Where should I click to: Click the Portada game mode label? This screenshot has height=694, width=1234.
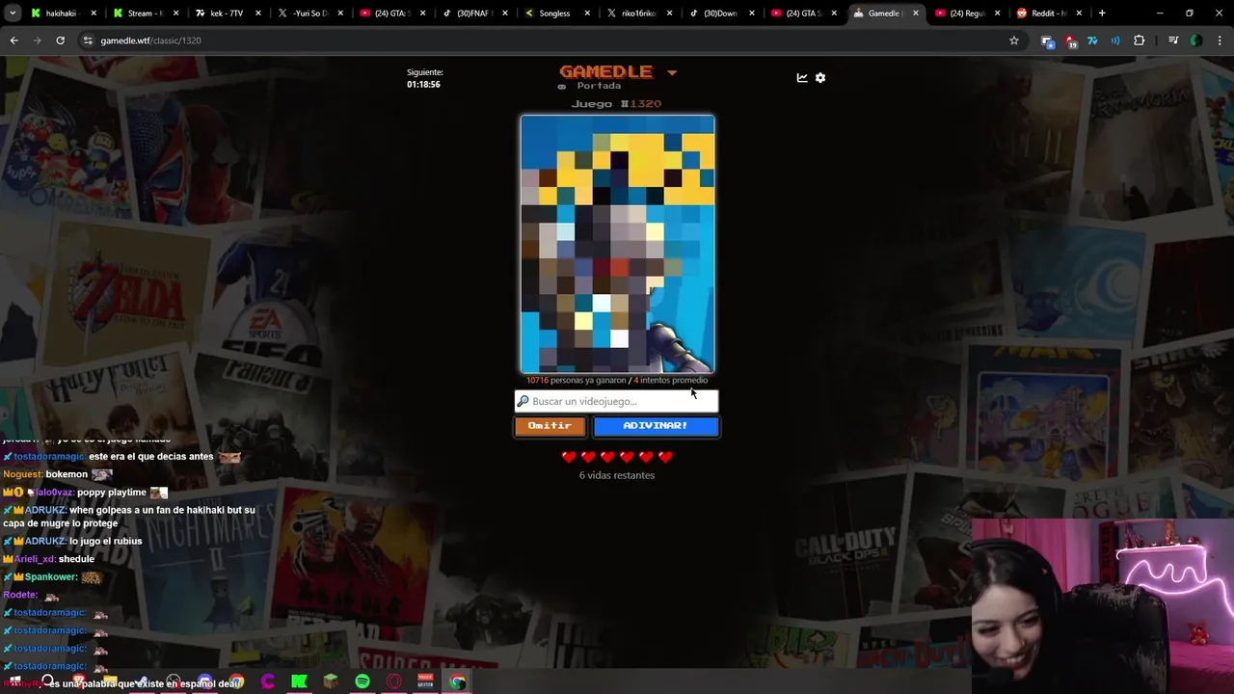pos(599,86)
